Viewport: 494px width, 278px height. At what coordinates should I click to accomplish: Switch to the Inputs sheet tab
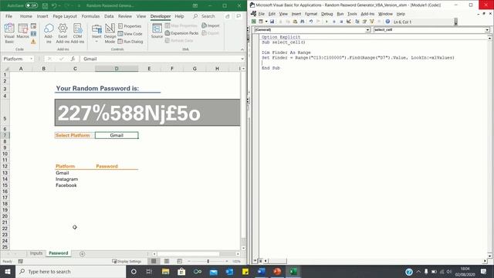click(36, 253)
